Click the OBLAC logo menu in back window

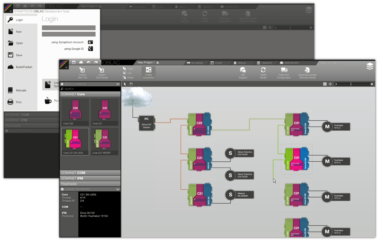(8, 8)
